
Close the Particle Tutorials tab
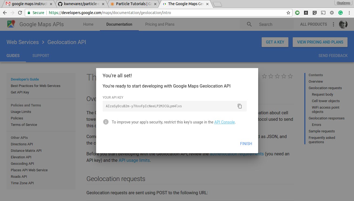[x=155, y=4]
